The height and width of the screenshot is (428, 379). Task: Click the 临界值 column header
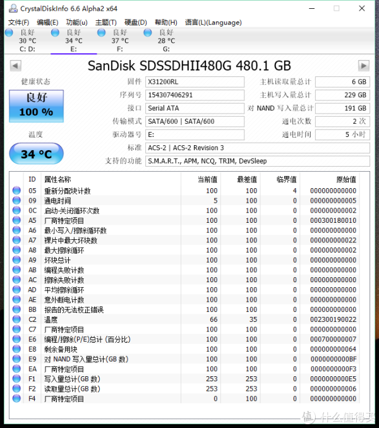pos(287,179)
